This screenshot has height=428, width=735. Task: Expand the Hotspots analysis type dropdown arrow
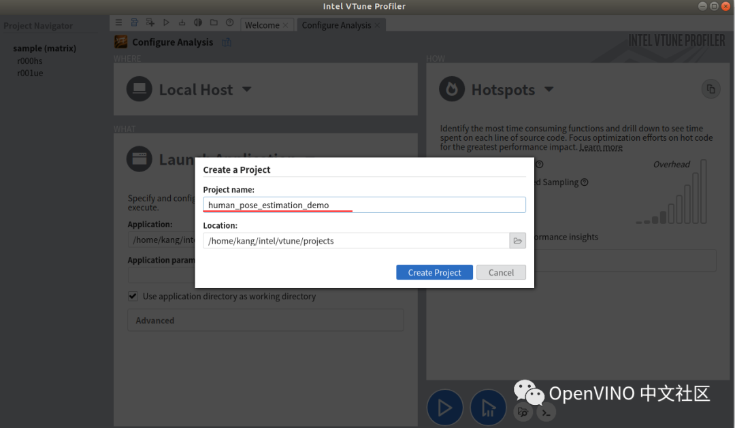pos(549,89)
